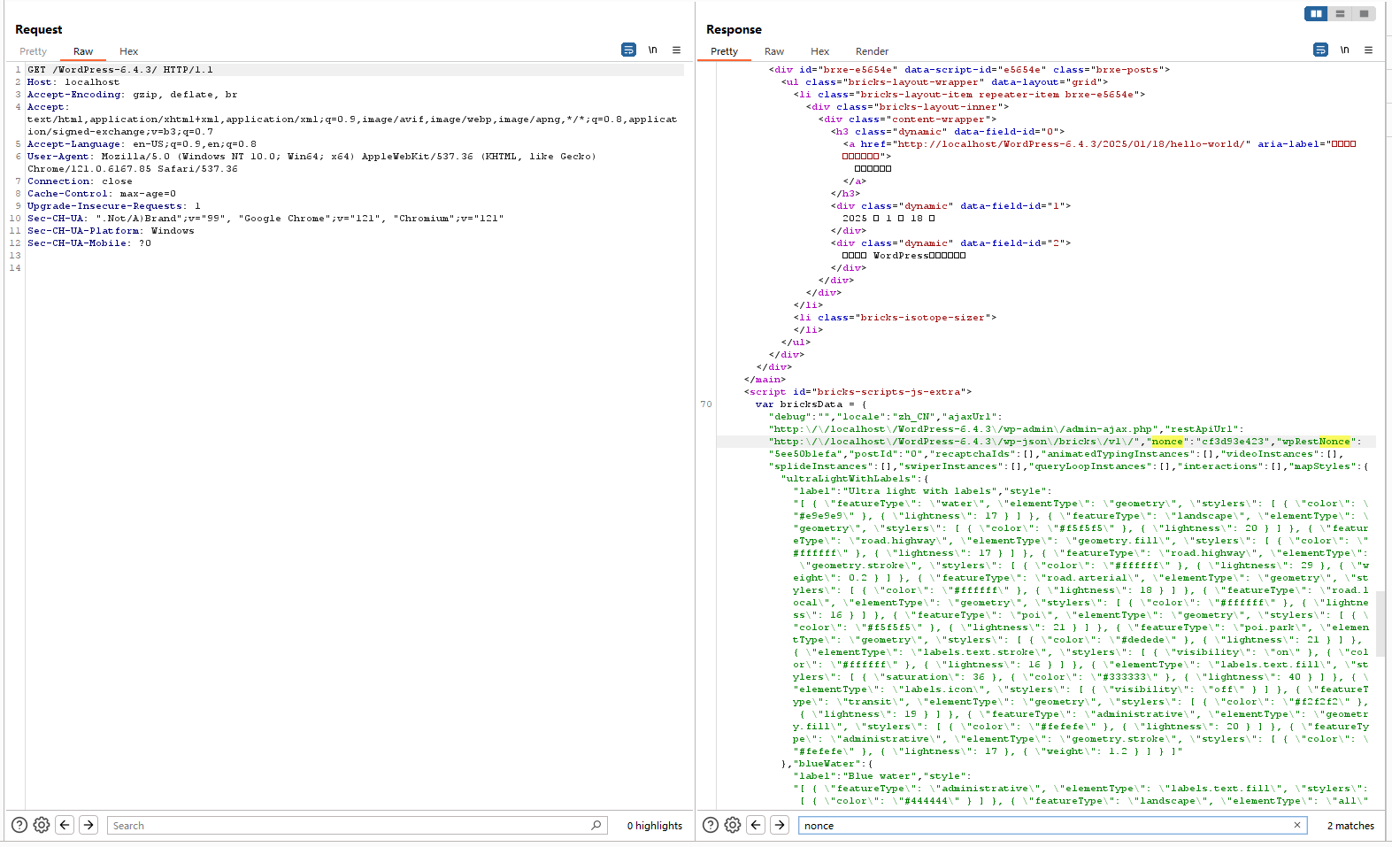This screenshot has width=1392, height=847.
Task: Click Request search forward arrow
Action: coord(88,825)
